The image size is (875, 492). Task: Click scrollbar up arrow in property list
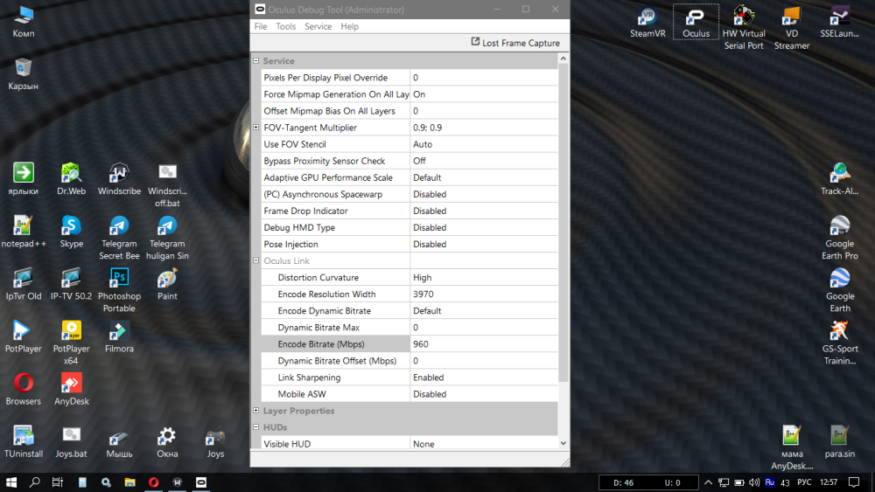[x=563, y=59]
